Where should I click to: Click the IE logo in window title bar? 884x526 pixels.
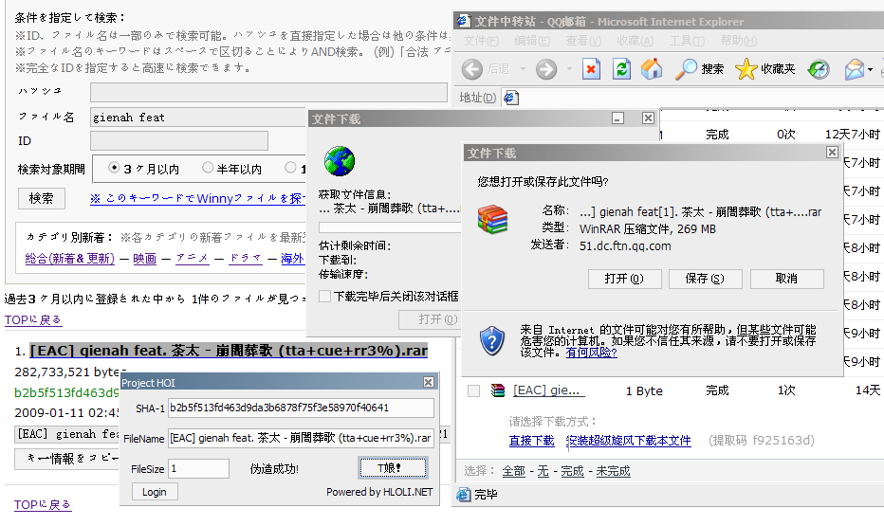coord(463,21)
